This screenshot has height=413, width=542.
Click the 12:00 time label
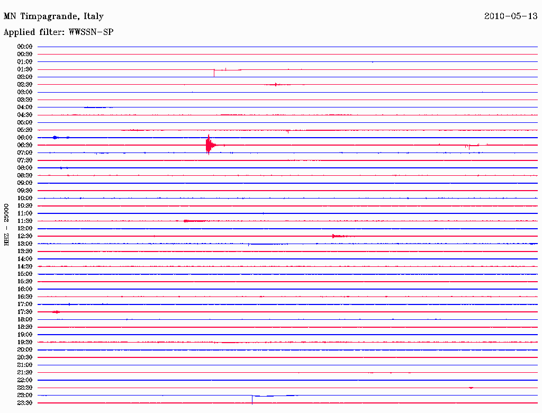pos(25,229)
